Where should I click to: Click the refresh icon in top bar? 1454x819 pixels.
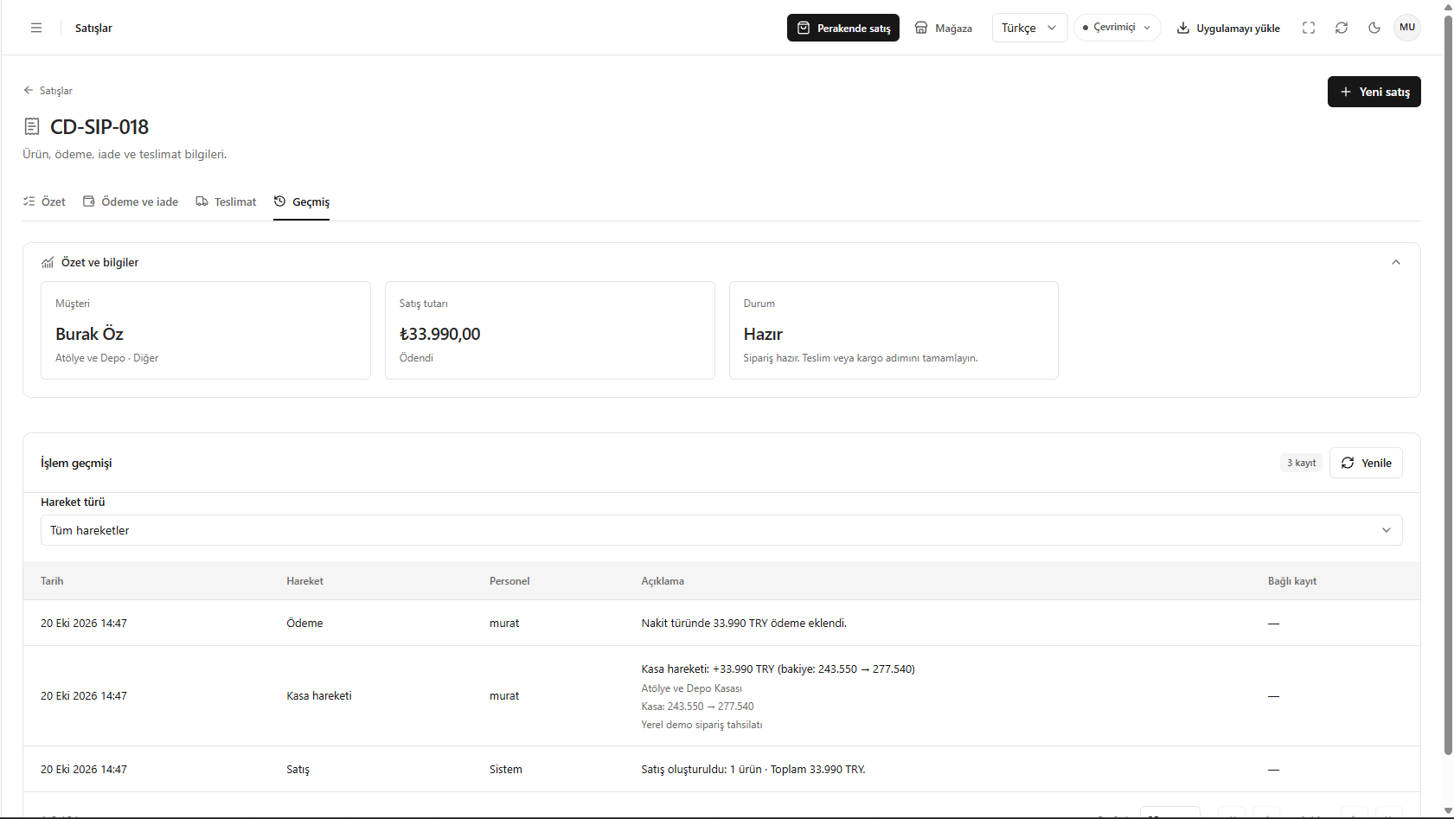1342,28
